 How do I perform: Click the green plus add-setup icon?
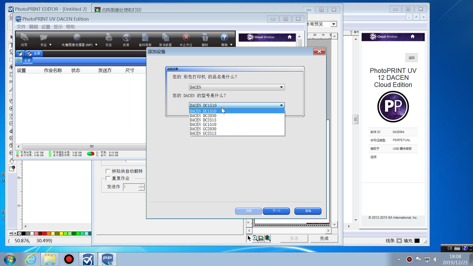(18, 60)
